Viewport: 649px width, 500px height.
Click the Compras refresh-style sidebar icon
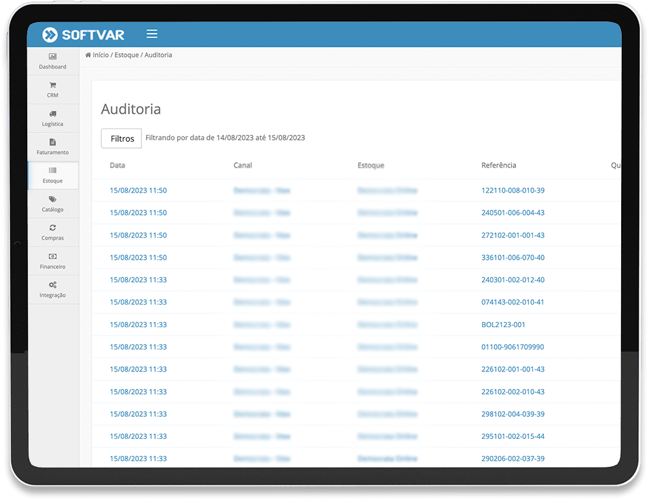click(x=53, y=232)
